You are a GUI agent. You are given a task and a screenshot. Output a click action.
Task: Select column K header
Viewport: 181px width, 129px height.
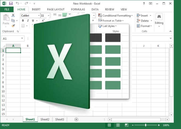point(158,46)
